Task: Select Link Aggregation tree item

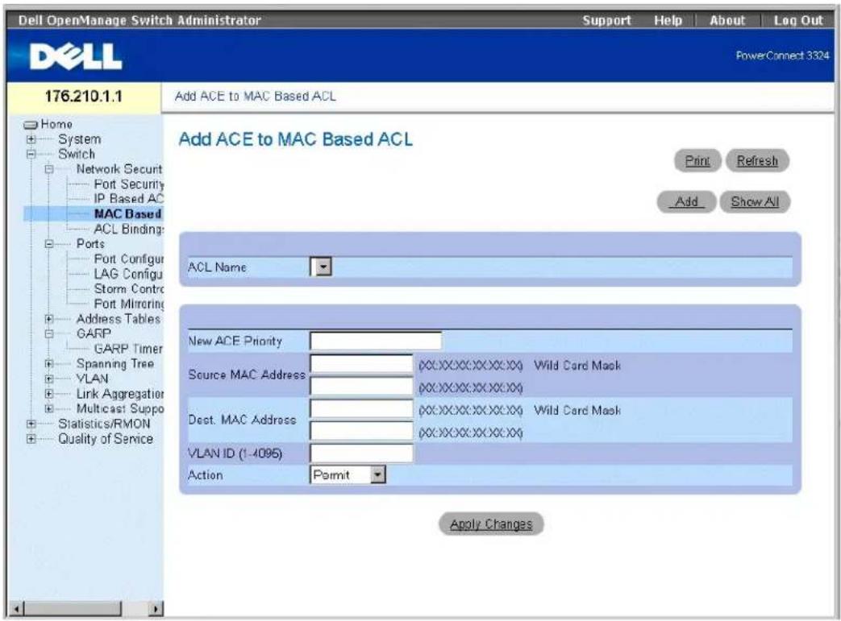Action: pos(119,394)
